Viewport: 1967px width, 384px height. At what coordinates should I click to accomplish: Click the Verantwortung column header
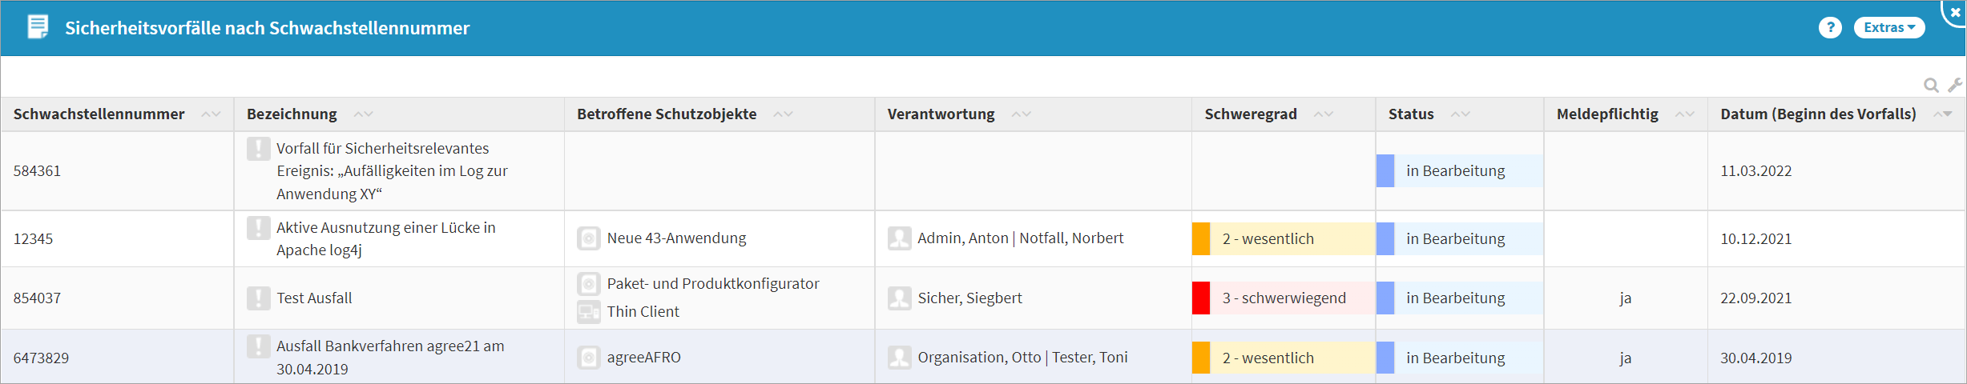[941, 114]
